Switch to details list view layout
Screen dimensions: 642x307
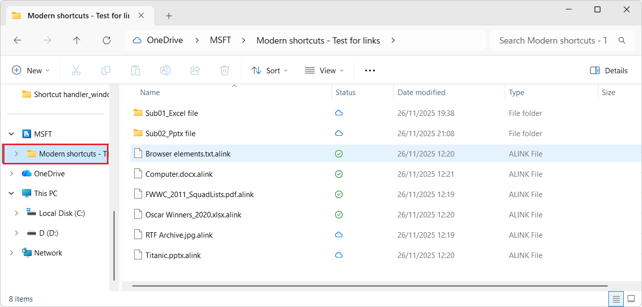pos(616,299)
